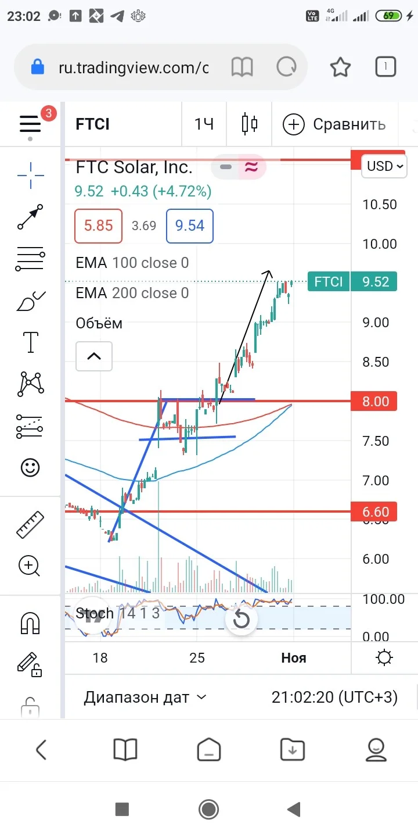Tap the browser address bar URL
This screenshot has height=837, width=418.
click(134, 68)
